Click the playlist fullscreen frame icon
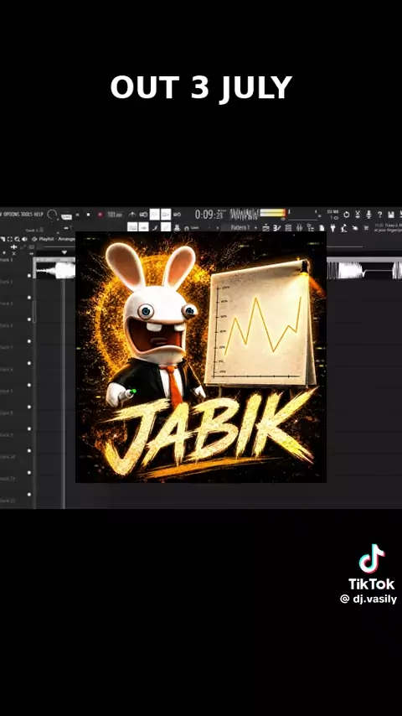Viewport: 402px width, 716px height. (x=9, y=239)
